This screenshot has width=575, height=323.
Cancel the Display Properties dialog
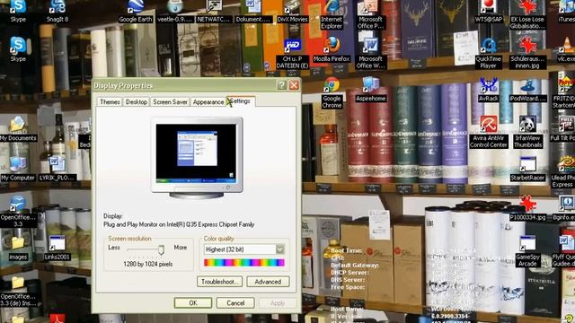click(x=235, y=303)
